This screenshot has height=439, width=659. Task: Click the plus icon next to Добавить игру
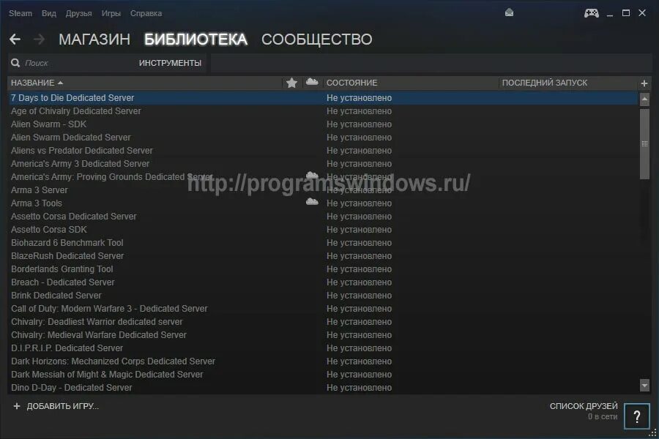(x=17, y=406)
